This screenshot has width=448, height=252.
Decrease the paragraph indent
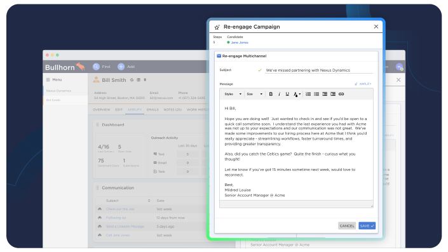325,94
